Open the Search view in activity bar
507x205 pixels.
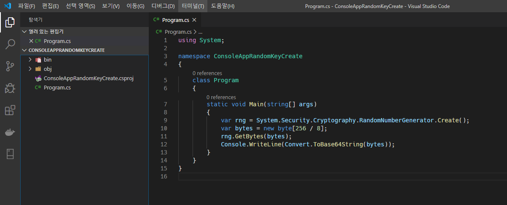tap(10, 44)
